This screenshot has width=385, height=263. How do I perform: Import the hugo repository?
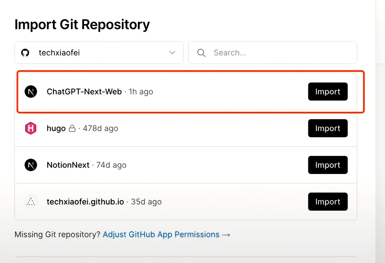[x=328, y=128]
